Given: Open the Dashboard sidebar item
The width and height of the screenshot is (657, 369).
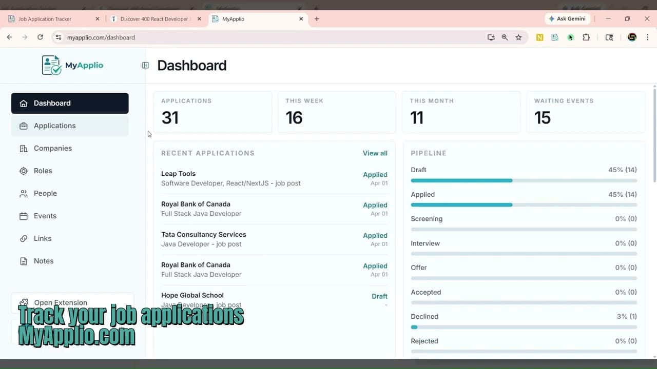Looking at the screenshot, I should coord(70,103).
